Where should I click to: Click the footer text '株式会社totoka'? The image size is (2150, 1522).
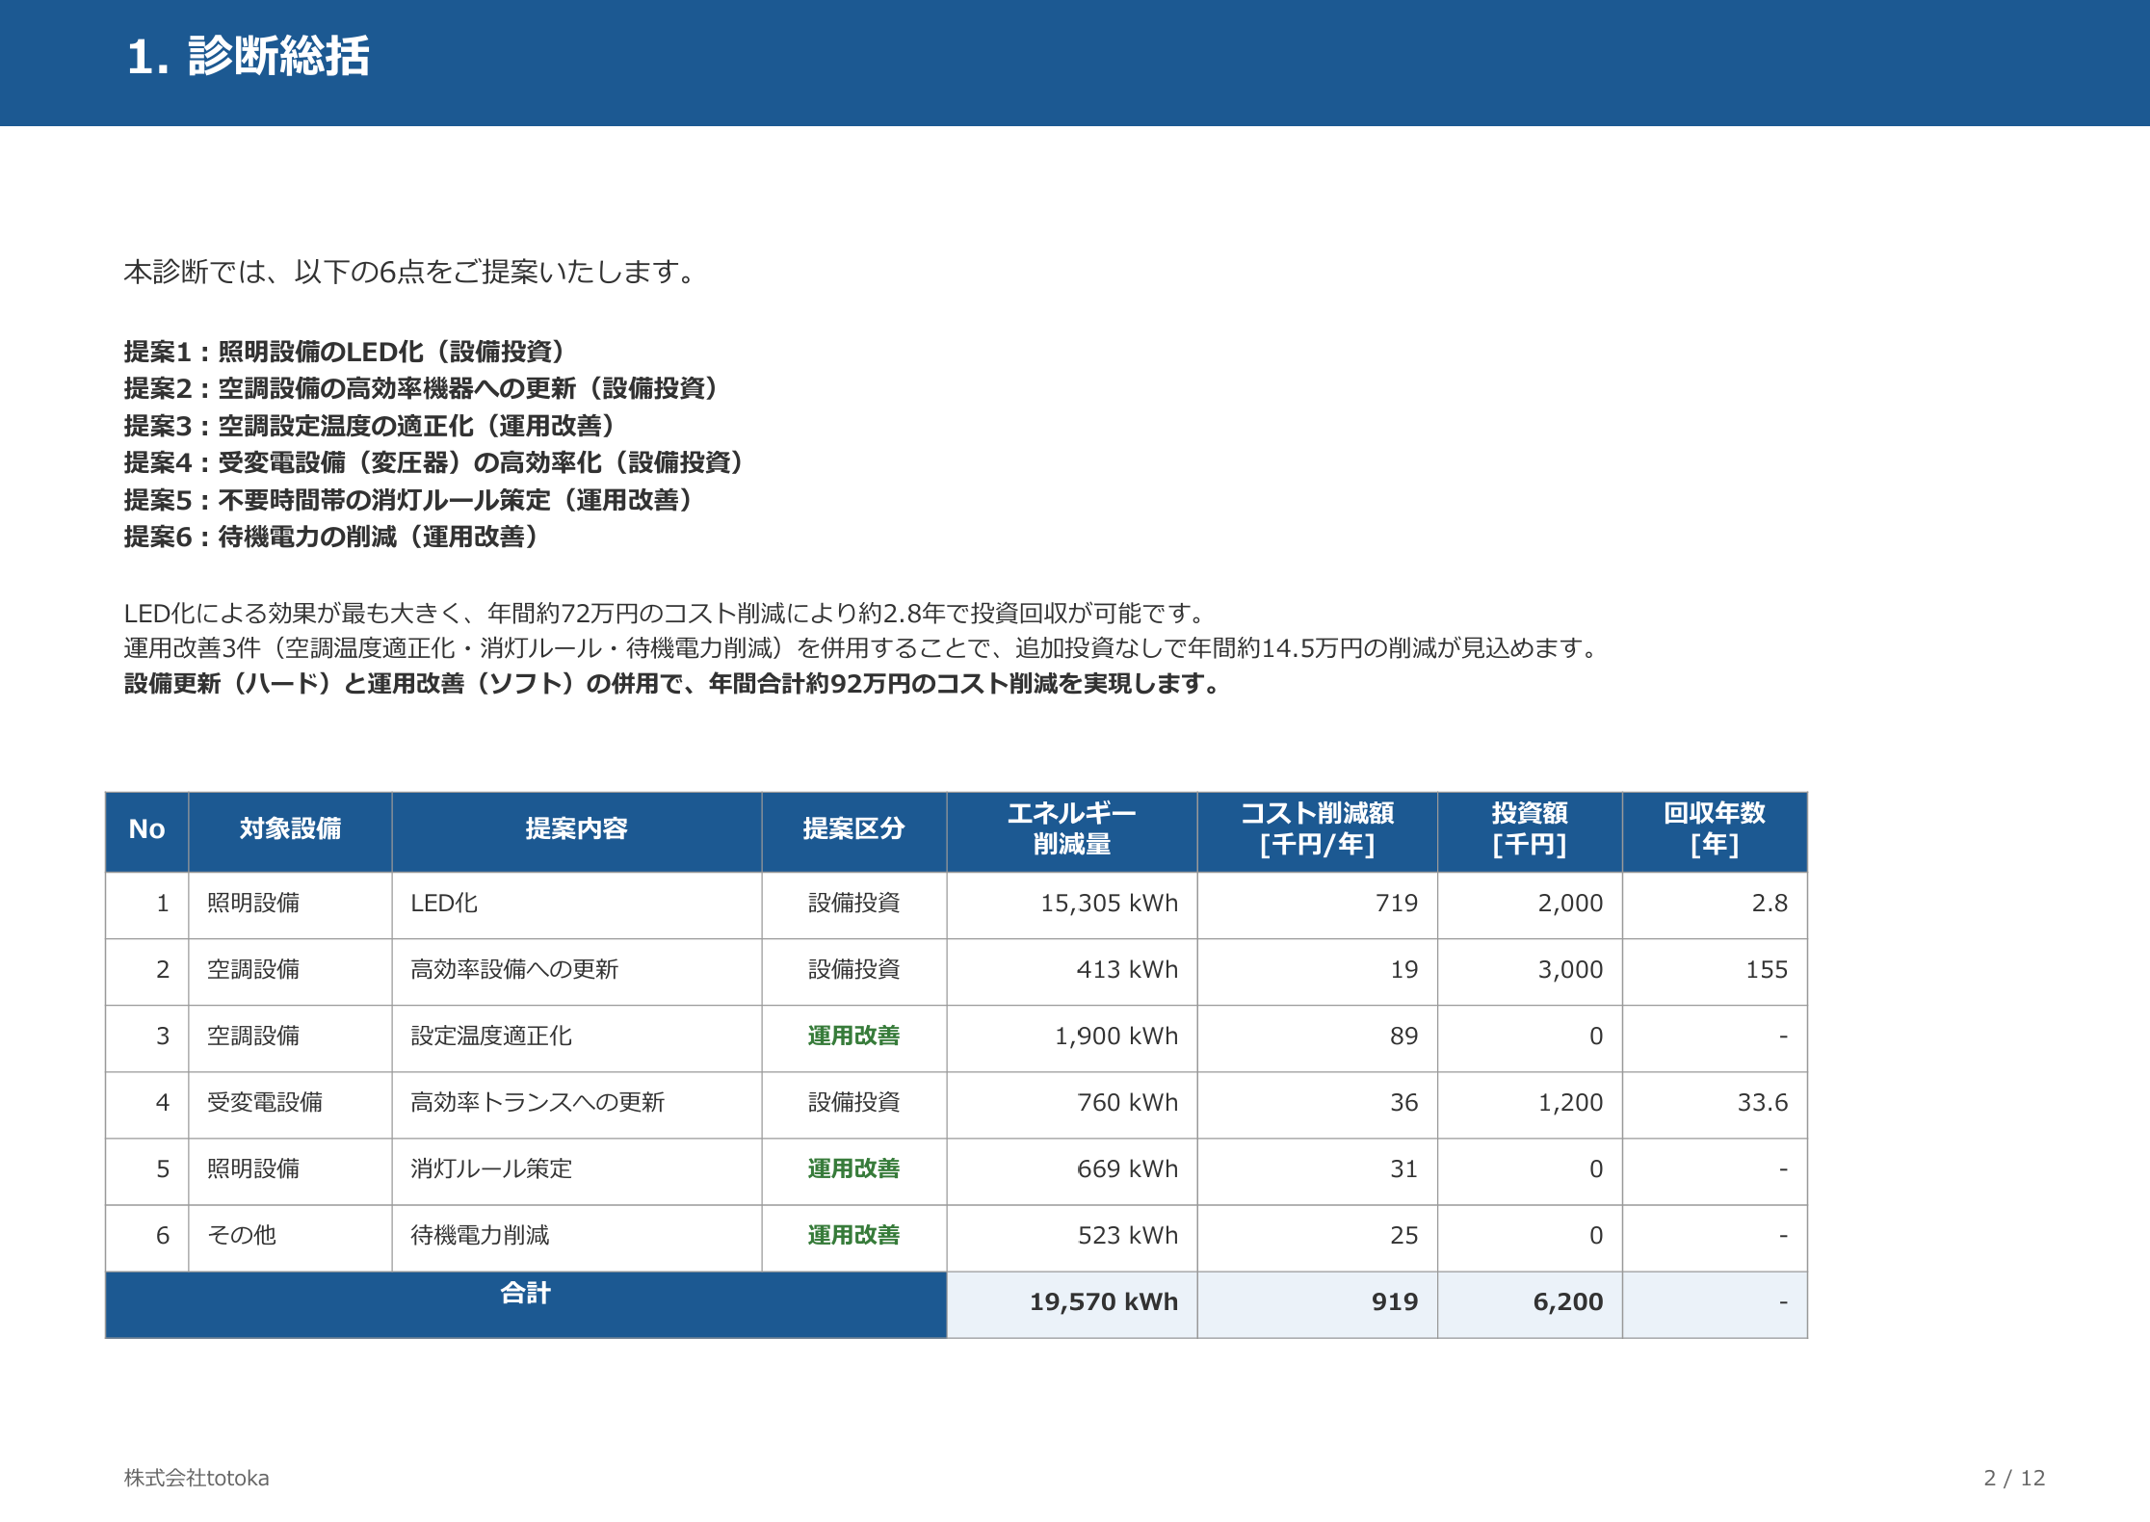[x=197, y=1479]
